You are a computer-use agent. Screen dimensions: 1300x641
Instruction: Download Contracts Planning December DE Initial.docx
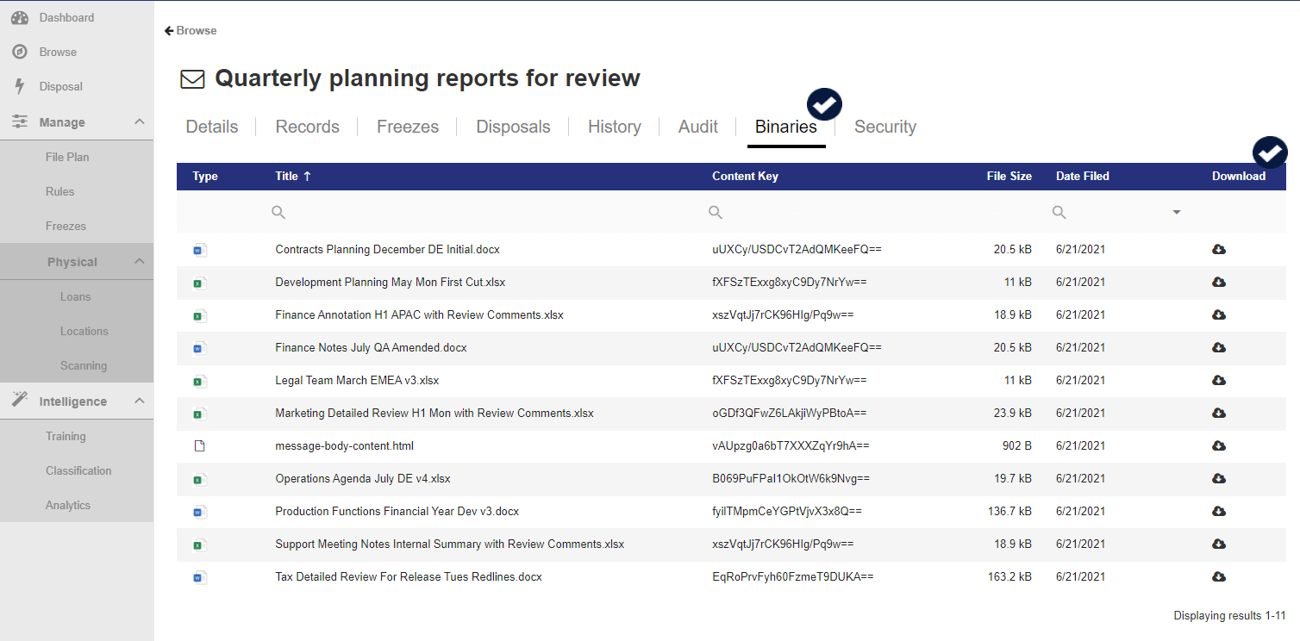[x=1219, y=249]
